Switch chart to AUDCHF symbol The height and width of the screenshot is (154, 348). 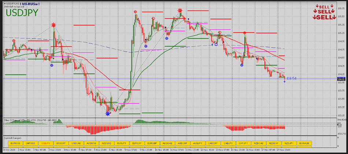pyautogui.click(x=182, y=143)
